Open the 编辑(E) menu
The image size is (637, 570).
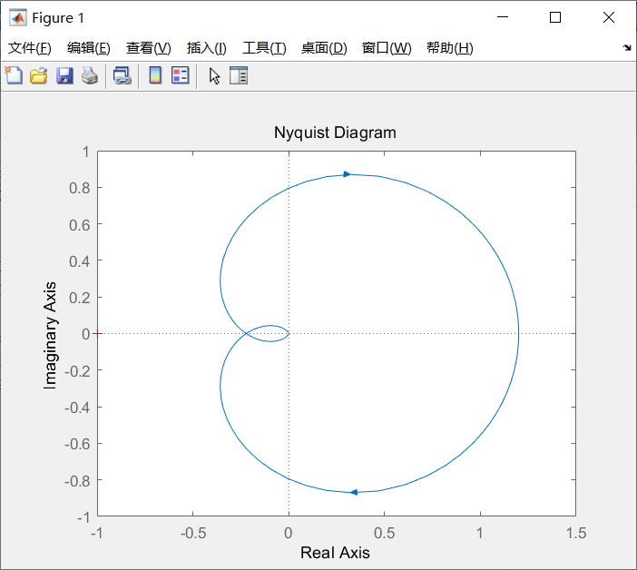point(89,48)
